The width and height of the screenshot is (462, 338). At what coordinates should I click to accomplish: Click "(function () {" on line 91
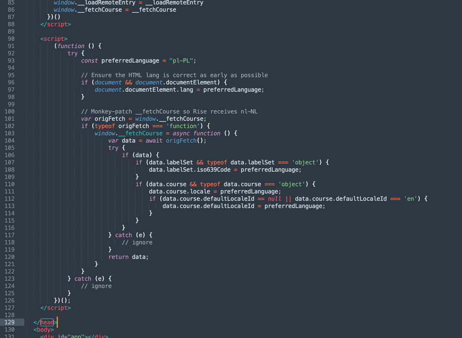78,46
